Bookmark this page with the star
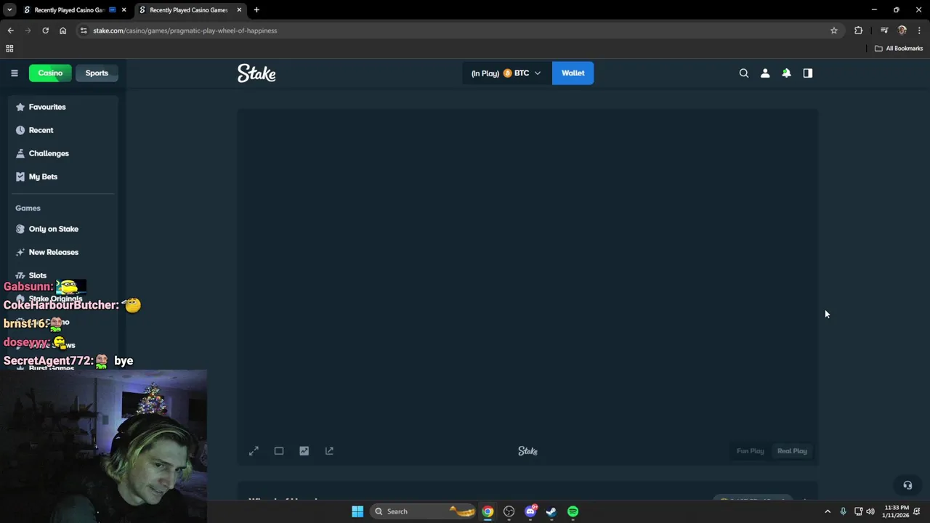Screen dimensions: 930x523 click(x=834, y=31)
